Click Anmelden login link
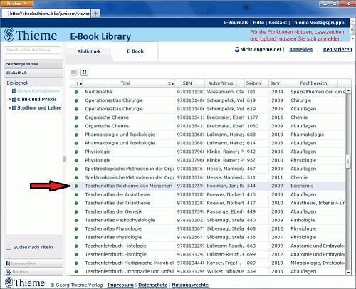Image resolution: width=356 pixels, height=289 pixels. (300, 49)
